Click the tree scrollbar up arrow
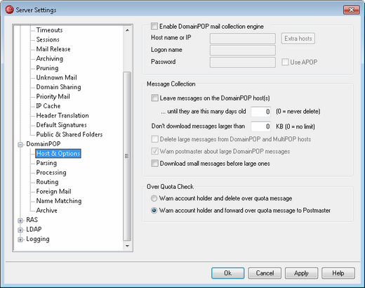This screenshot has height=288, width=365. [x=127, y=30]
